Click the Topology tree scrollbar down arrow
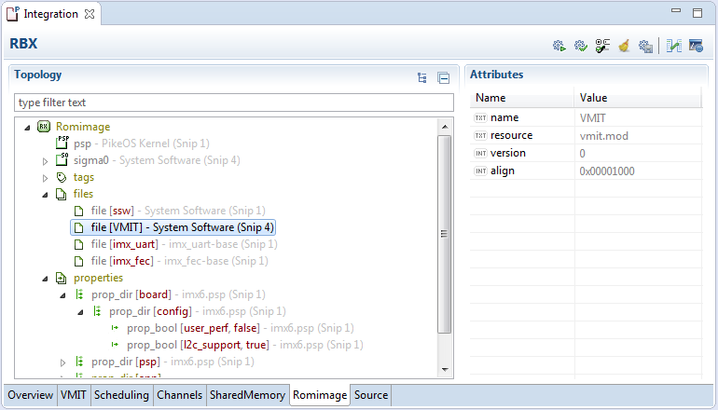 [445, 372]
